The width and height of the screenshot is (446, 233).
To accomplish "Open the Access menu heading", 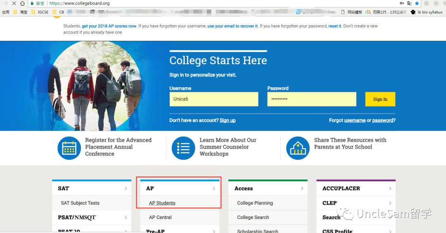I will (x=244, y=189).
